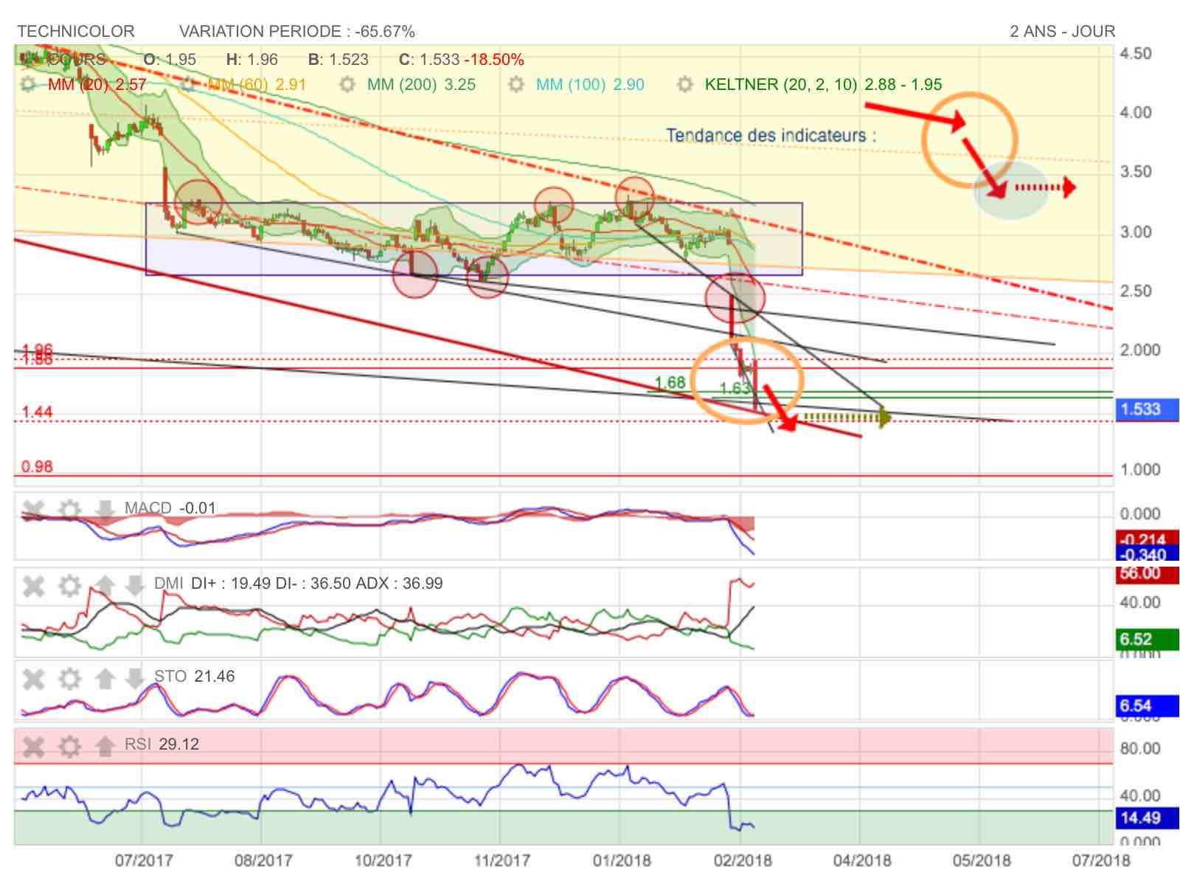Click the blue 14.49 RSI value tag
The width and height of the screenshot is (1180, 878).
point(1148,818)
